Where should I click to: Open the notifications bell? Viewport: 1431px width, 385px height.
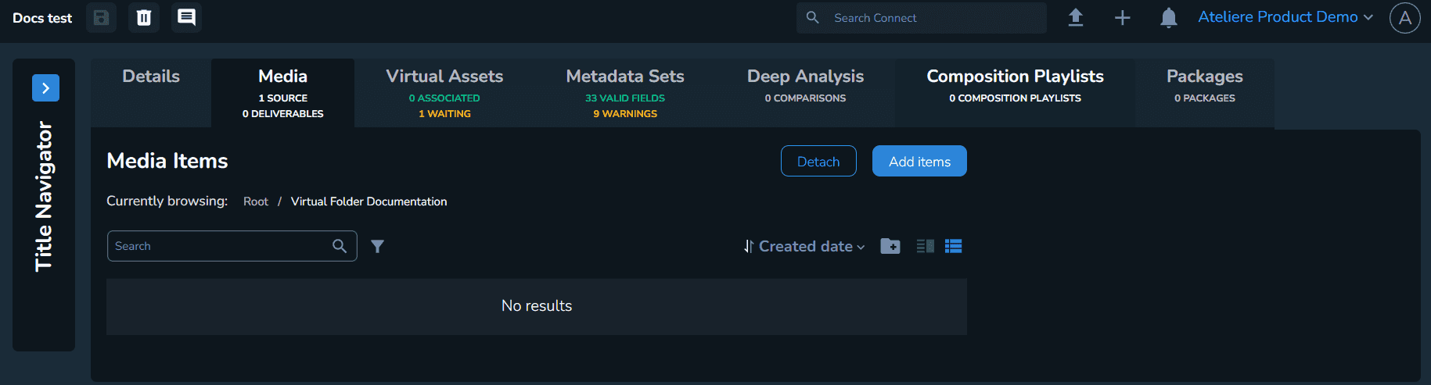pyautogui.click(x=1168, y=17)
